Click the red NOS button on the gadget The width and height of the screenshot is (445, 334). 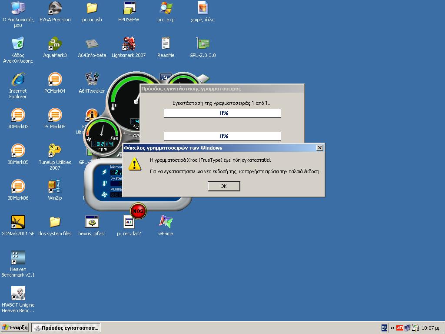tap(138, 211)
